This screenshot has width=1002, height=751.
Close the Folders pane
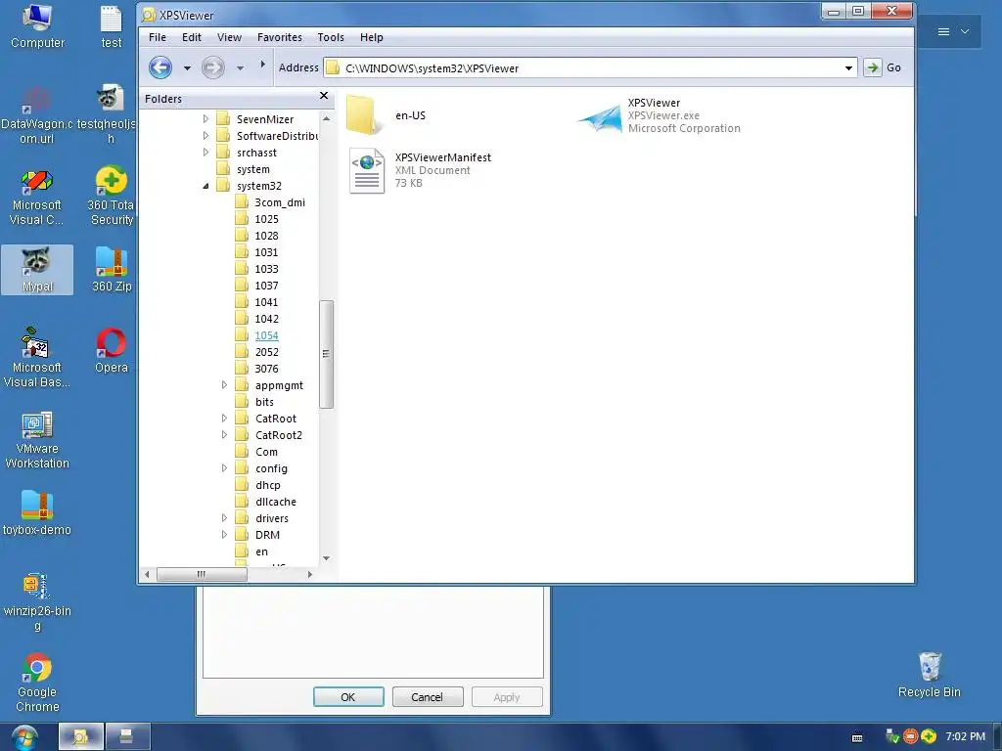tap(324, 96)
